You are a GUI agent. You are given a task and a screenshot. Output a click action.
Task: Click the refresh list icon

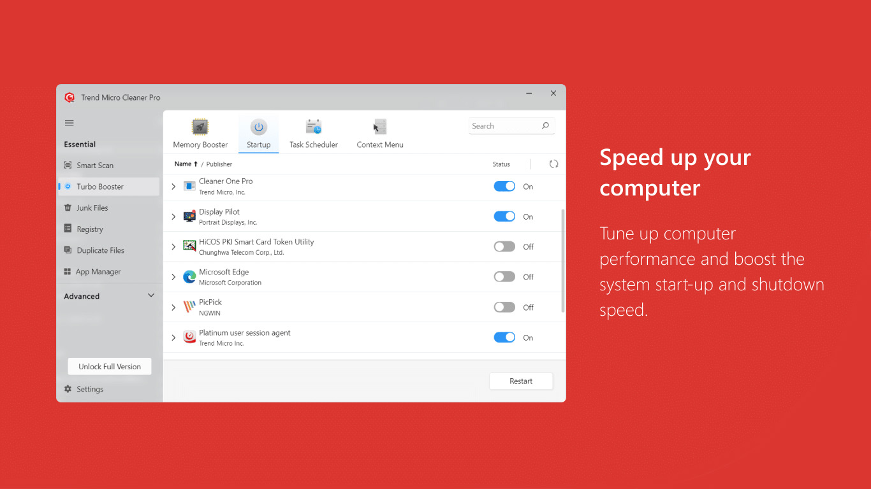[x=553, y=164]
